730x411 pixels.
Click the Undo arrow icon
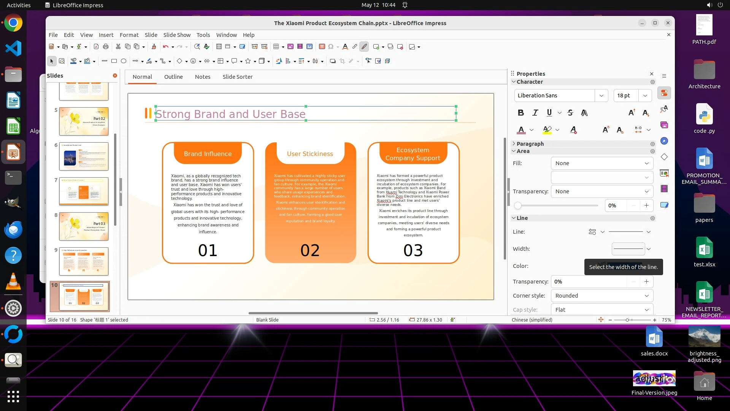(x=165, y=47)
